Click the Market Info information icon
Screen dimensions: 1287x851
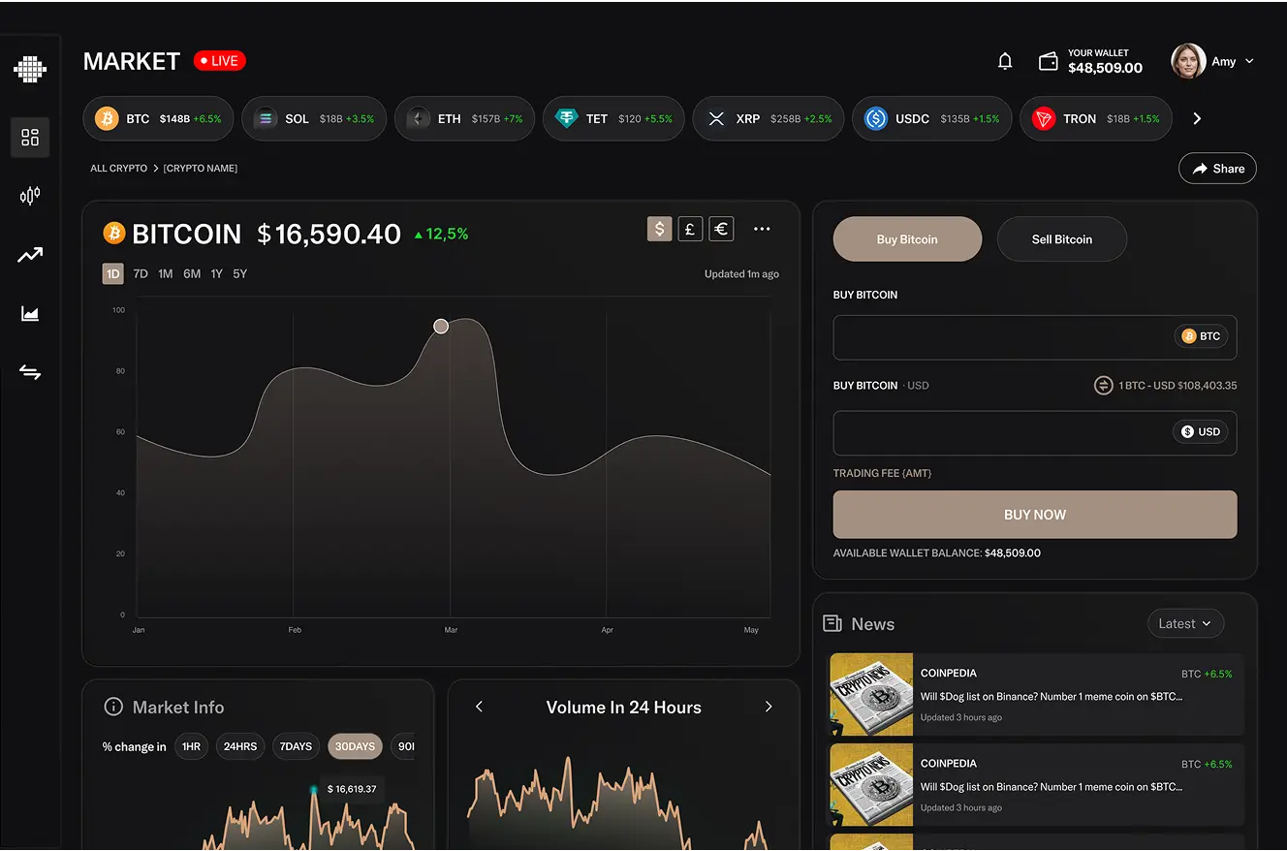[113, 707]
